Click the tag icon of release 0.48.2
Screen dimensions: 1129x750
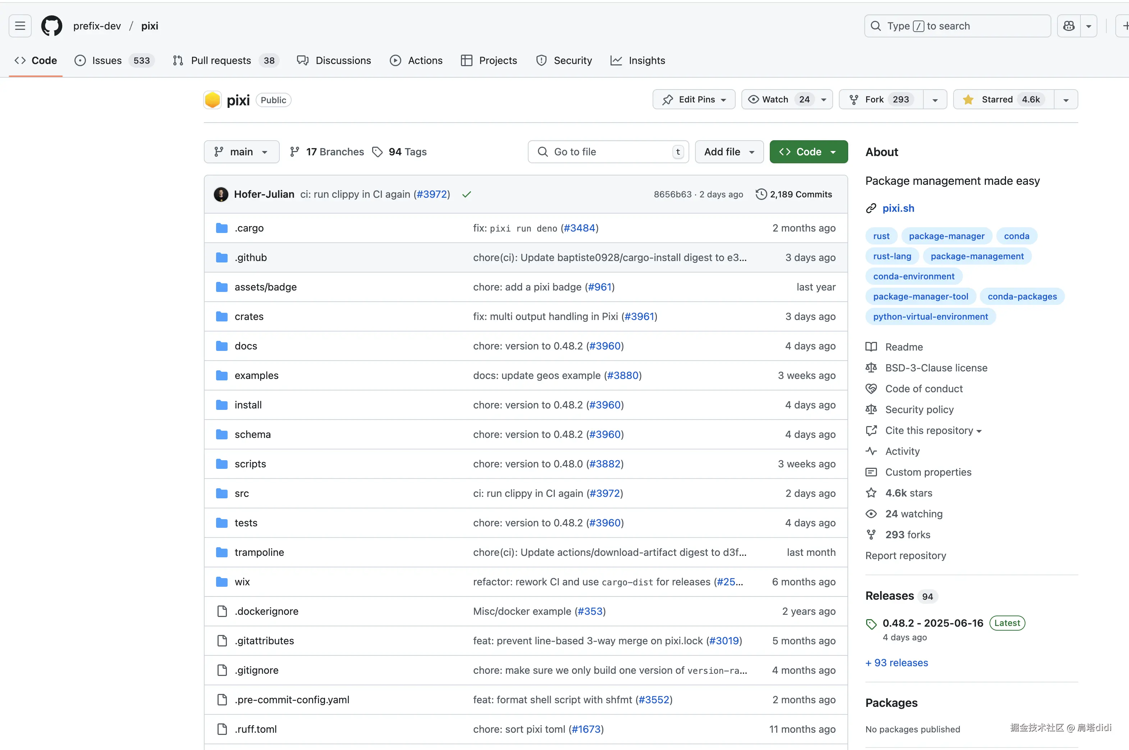click(x=871, y=624)
